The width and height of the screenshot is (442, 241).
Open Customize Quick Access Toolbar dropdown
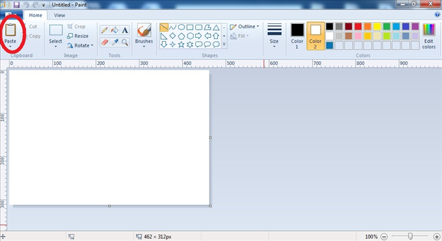[44, 5]
